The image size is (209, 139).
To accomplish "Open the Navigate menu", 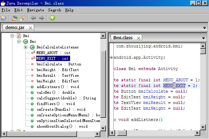I will pyautogui.click(x=35, y=10).
